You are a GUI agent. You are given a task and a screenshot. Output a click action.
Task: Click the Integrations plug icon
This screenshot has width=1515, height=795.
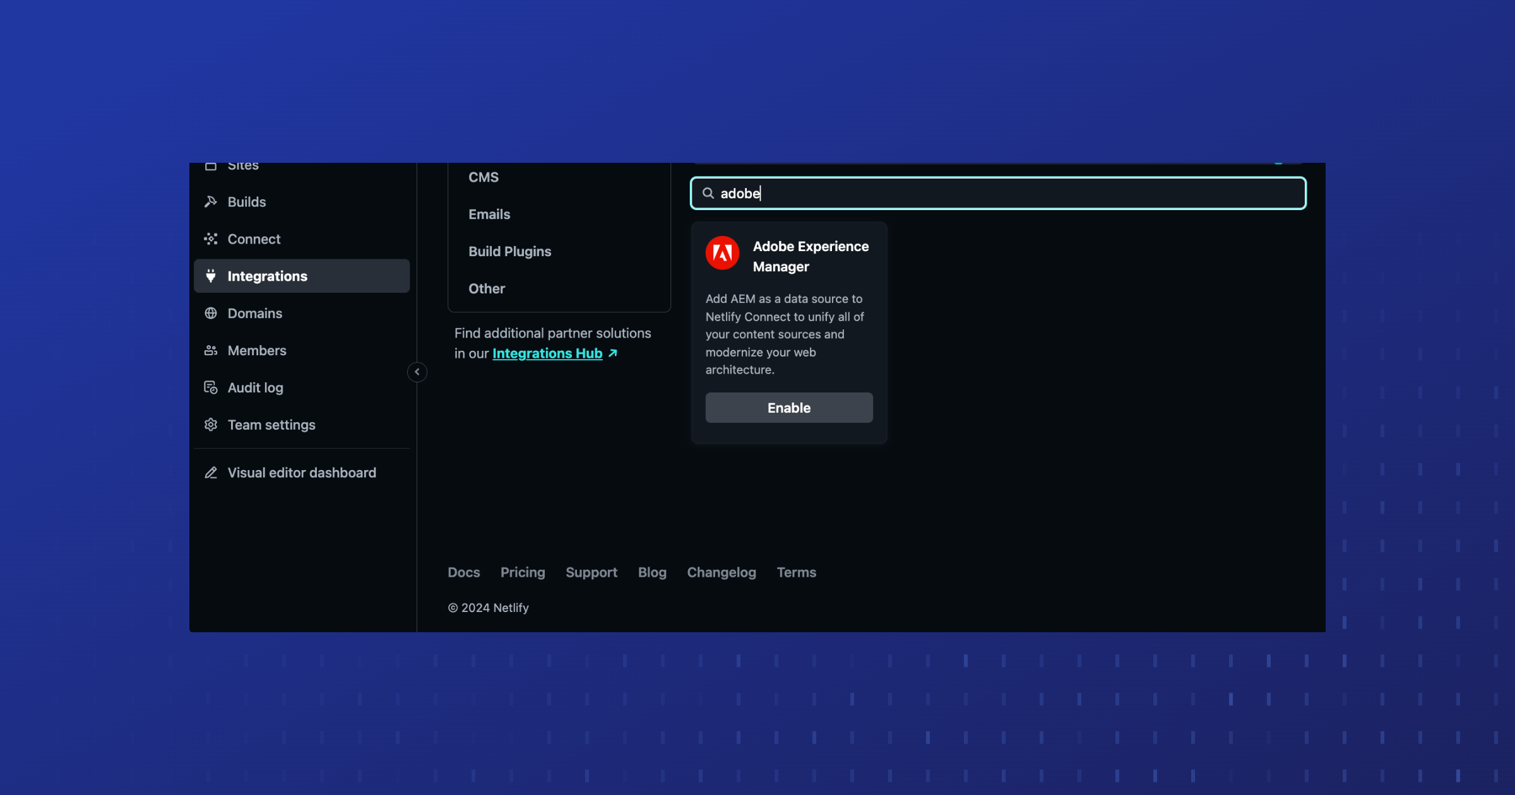pyautogui.click(x=211, y=276)
